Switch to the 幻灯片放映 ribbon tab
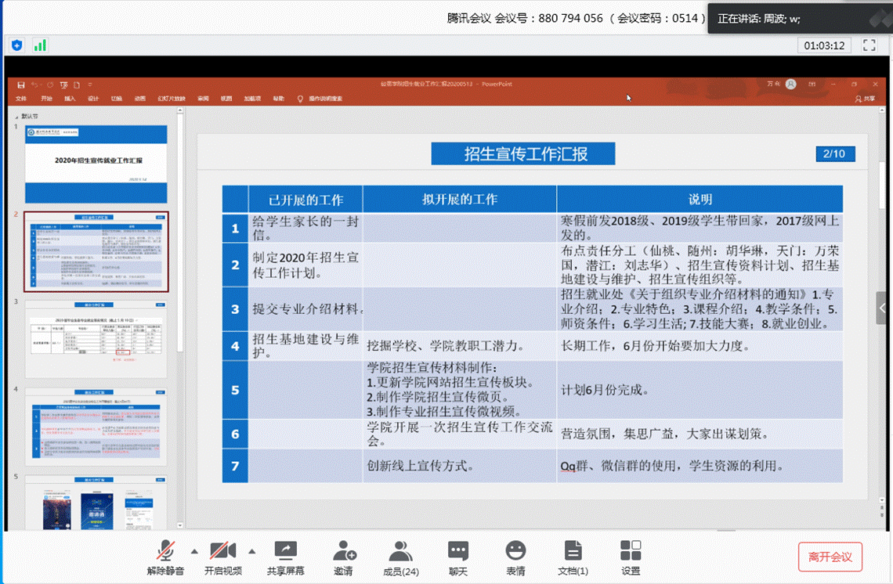The height and width of the screenshot is (584, 893). tap(172, 99)
